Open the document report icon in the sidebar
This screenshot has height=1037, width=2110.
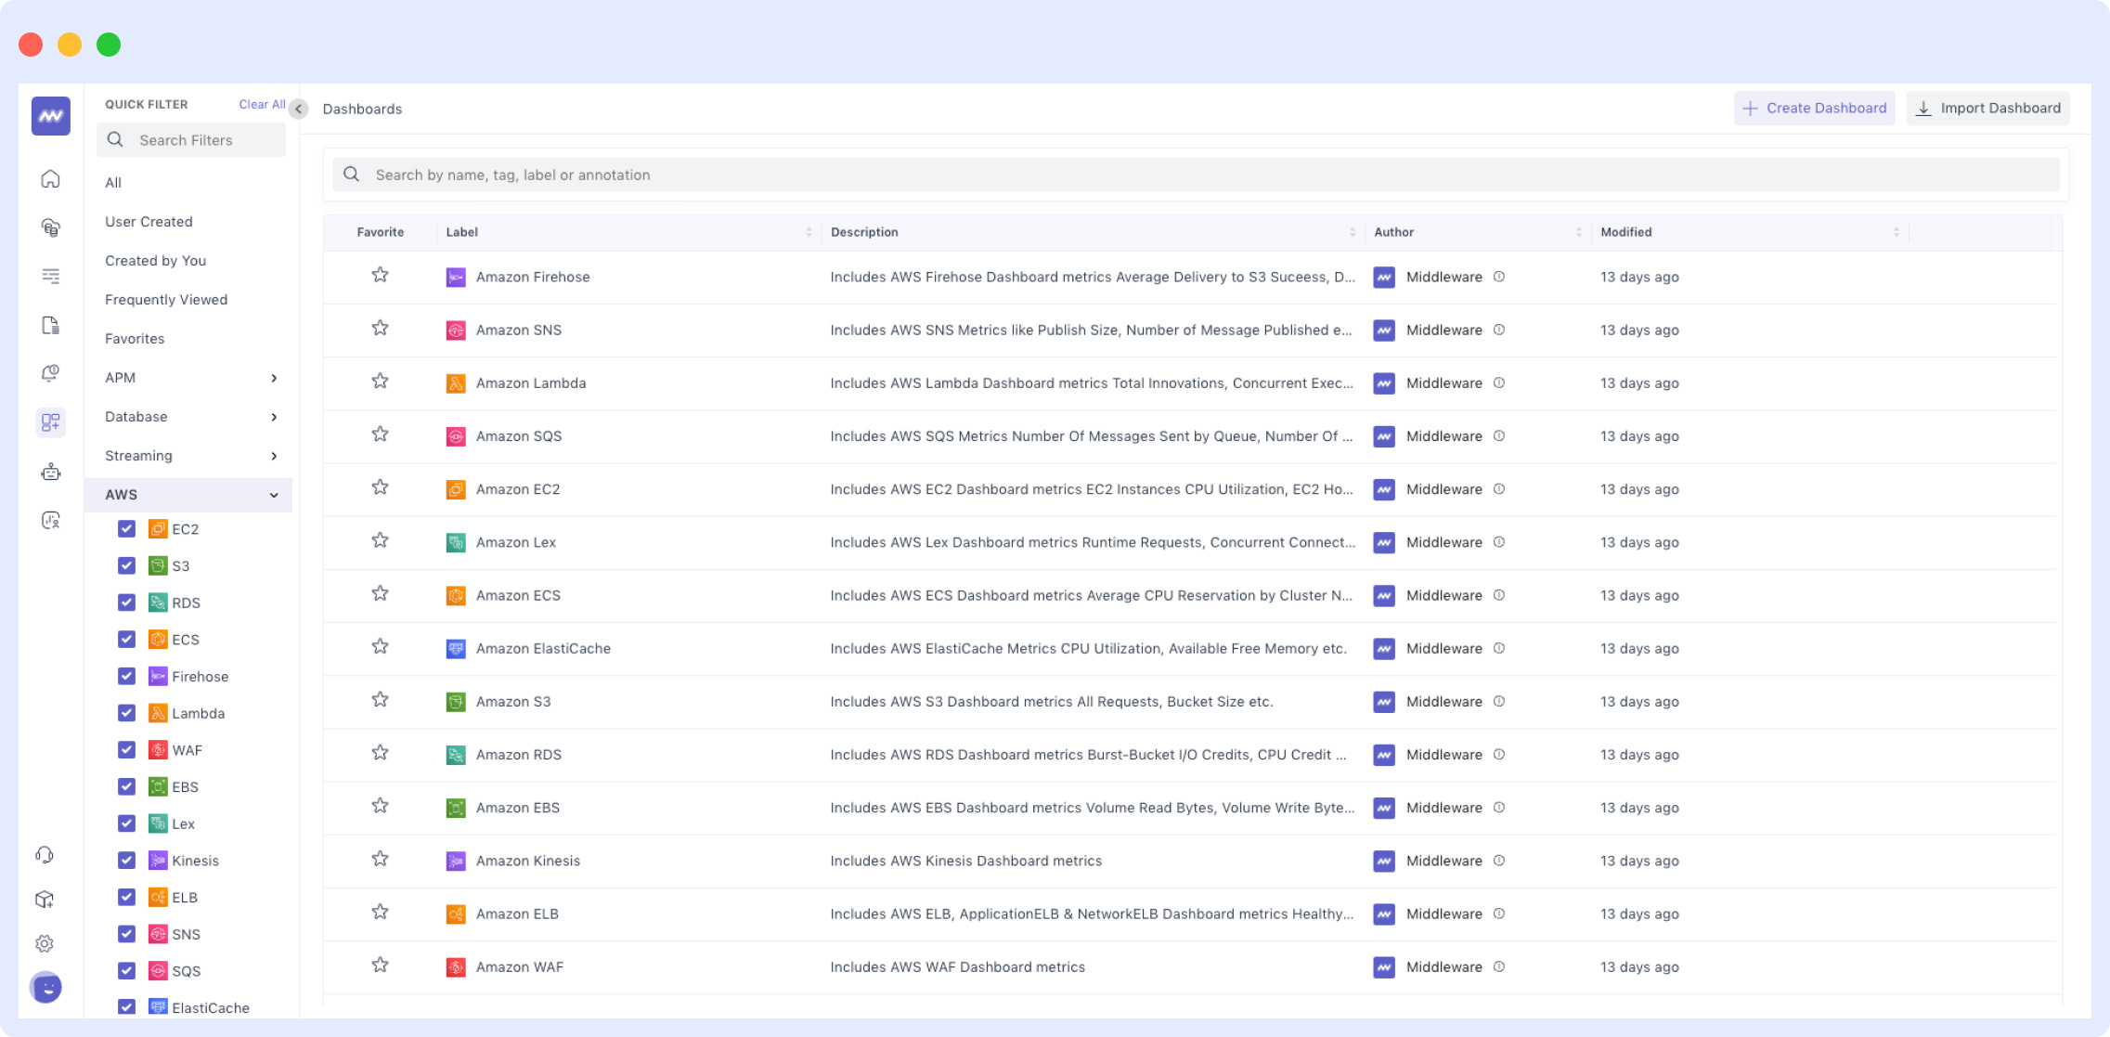point(51,325)
